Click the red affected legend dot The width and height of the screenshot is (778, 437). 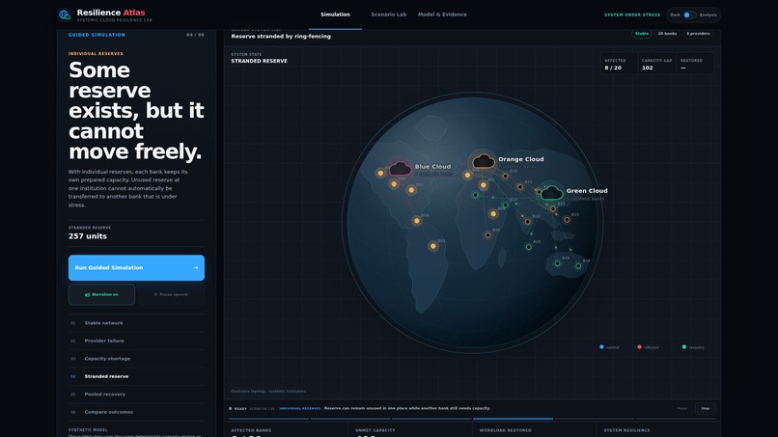coord(639,347)
